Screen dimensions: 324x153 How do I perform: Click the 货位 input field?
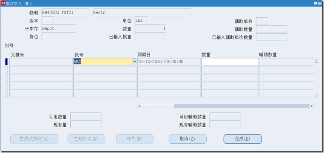59,36
